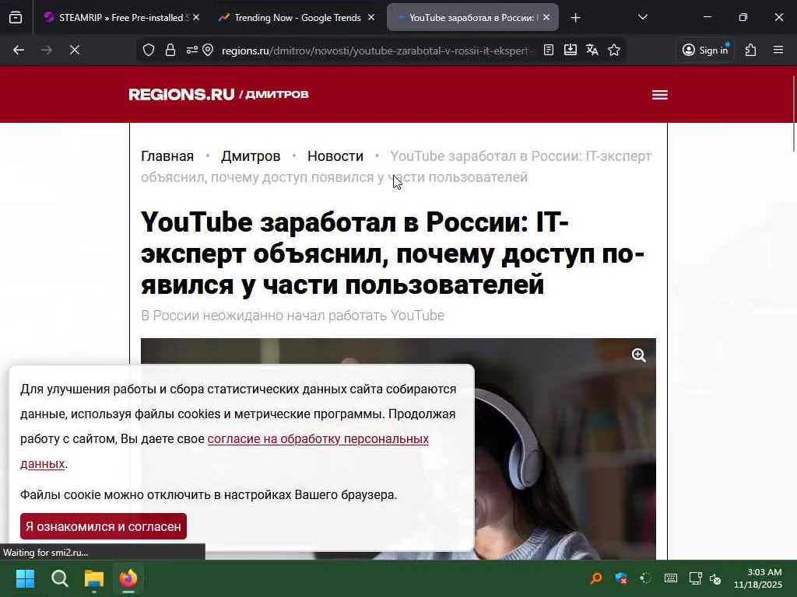
Task: Click the page vertical scrollbar thumb
Action: click(794, 113)
